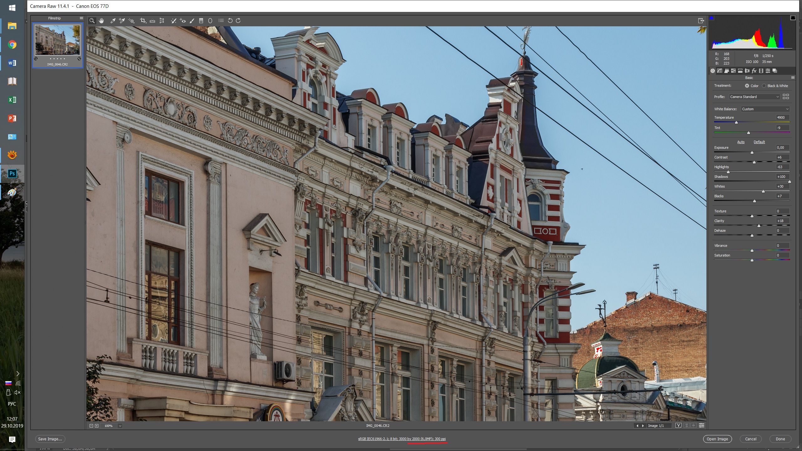
Task: Toggle full screen mode icon
Action: 701,21
